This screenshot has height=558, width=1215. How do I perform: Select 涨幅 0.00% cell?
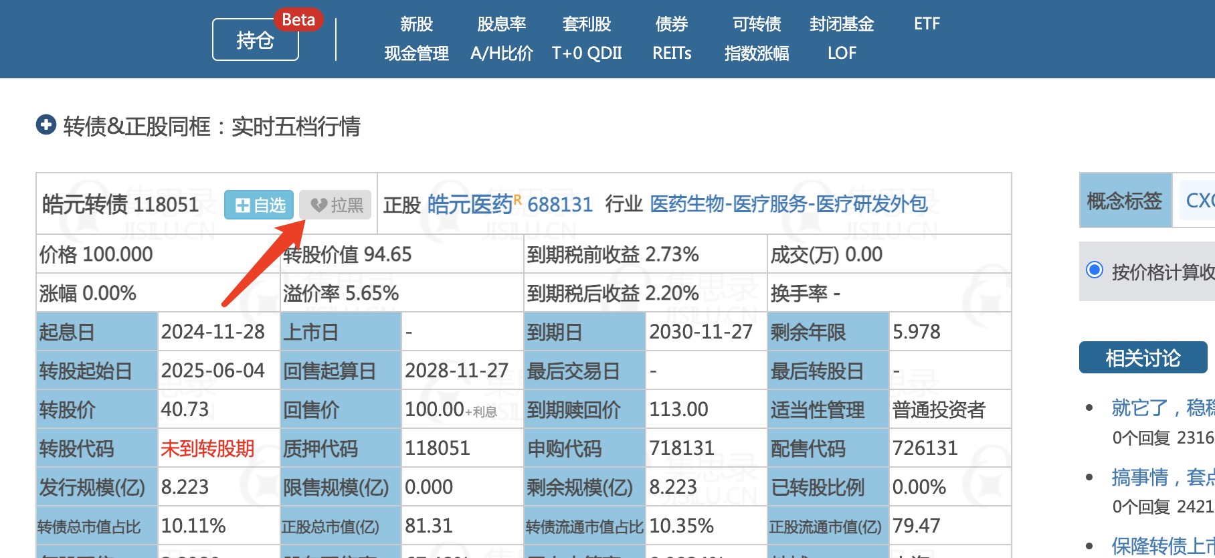(x=158, y=293)
